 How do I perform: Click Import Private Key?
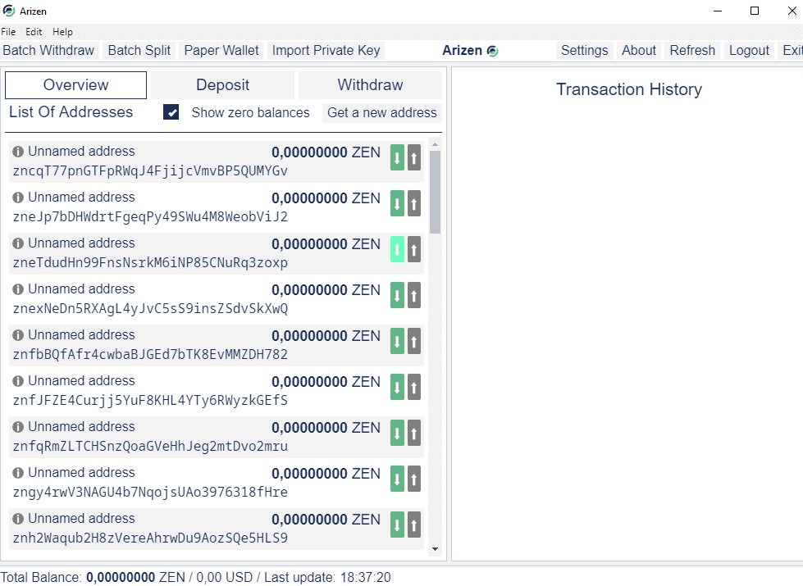(326, 51)
